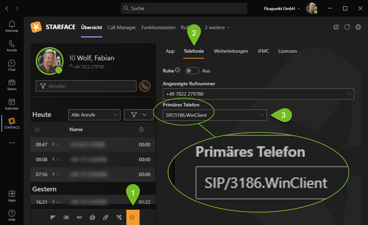Open user avatar in title bar
The image size is (368, 225).
312,8
